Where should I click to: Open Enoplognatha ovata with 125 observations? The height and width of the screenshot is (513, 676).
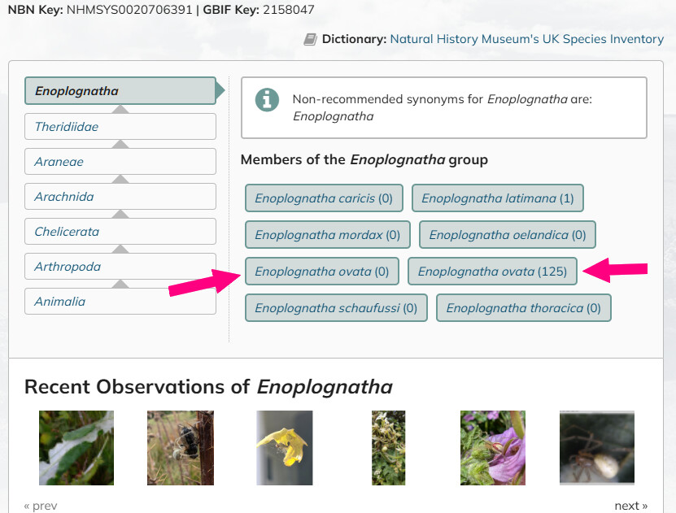pyautogui.click(x=492, y=272)
